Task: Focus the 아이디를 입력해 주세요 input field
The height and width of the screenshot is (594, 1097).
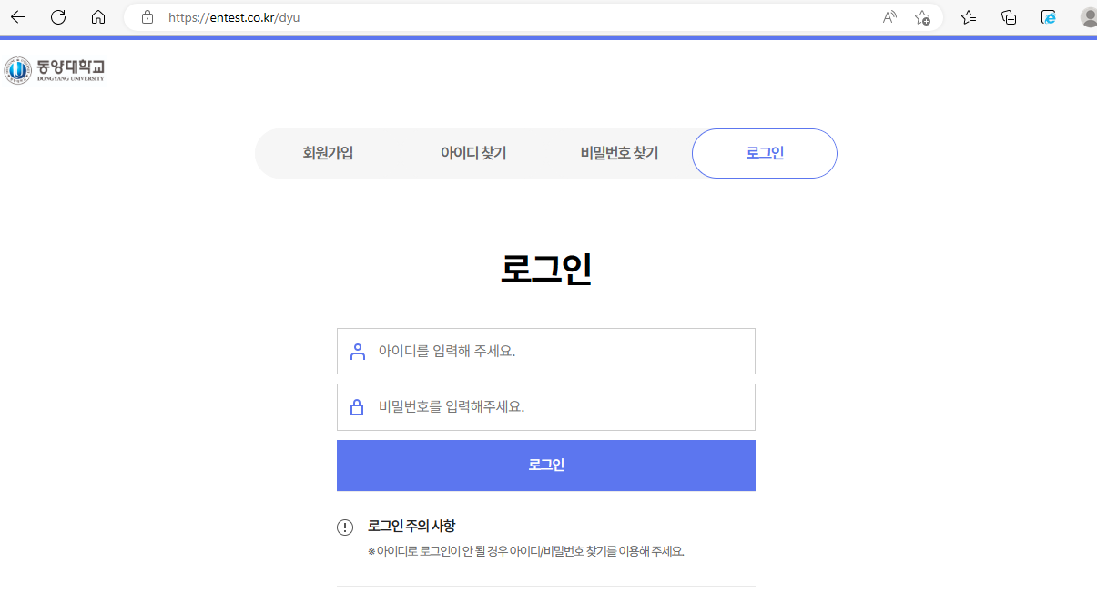Action: [560, 351]
